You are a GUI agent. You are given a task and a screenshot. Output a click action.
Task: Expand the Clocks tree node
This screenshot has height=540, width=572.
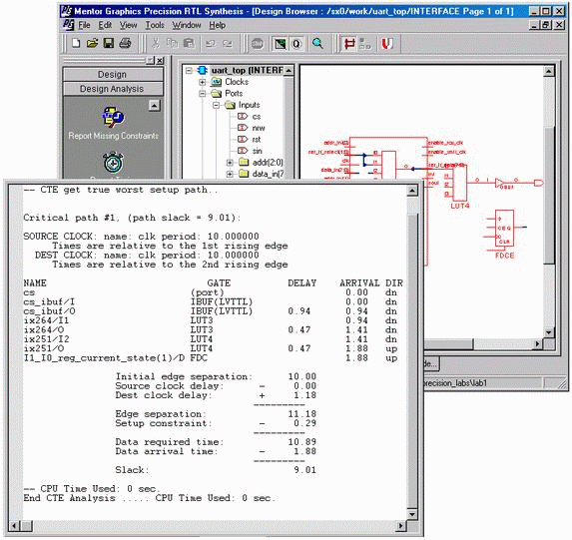pos(203,82)
